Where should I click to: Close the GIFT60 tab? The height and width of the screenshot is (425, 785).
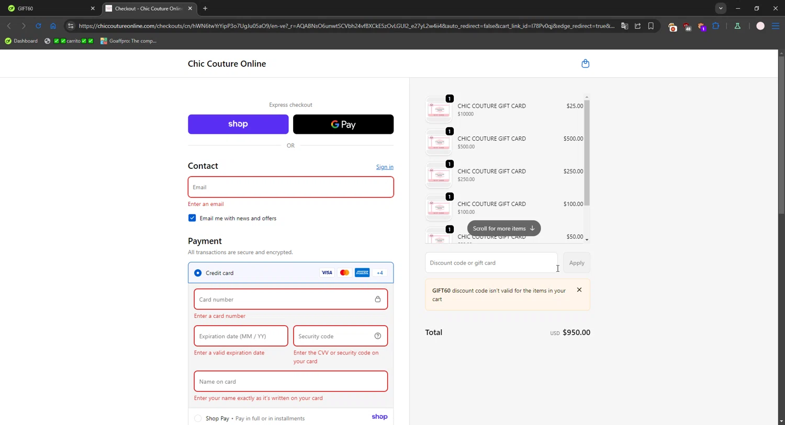pos(93,8)
